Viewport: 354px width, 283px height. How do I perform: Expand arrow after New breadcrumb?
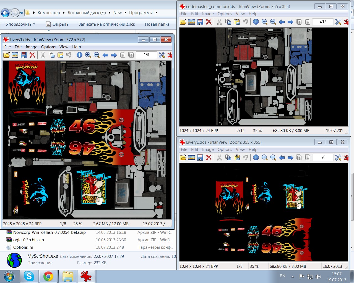tap(125, 13)
